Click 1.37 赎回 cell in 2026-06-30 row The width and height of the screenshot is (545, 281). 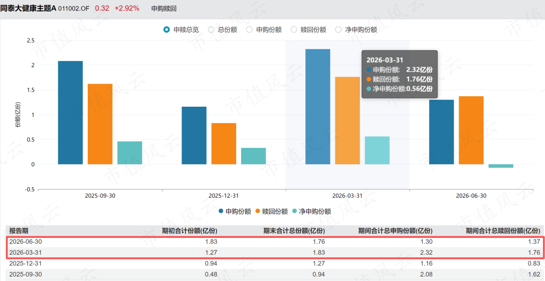534,241
